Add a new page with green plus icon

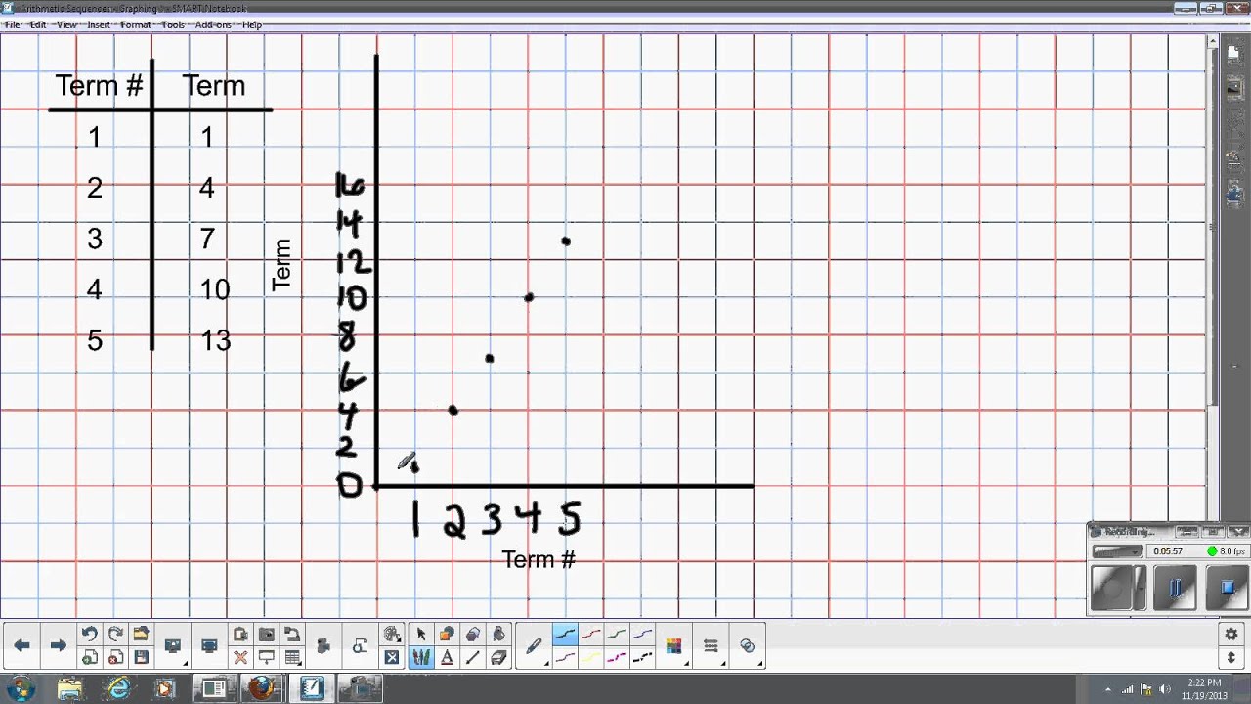[x=89, y=657]
